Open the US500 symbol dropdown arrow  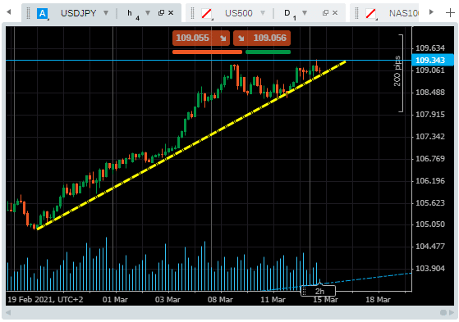click(263, 13)
